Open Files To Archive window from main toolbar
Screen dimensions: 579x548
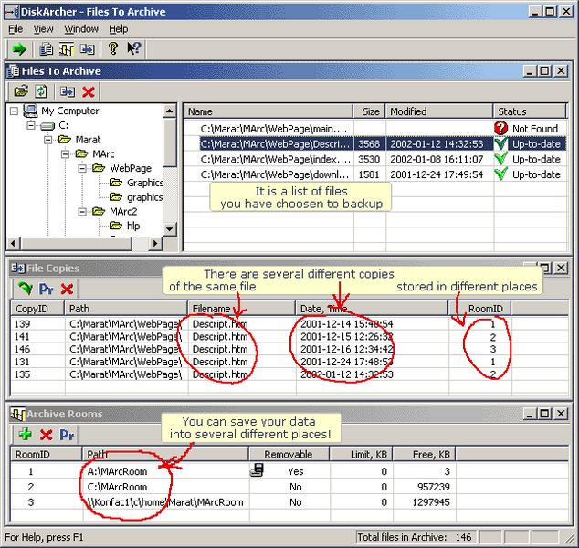point(47,49)
